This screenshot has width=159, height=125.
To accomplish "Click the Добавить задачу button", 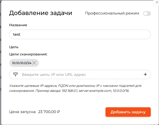I will 128,112.
